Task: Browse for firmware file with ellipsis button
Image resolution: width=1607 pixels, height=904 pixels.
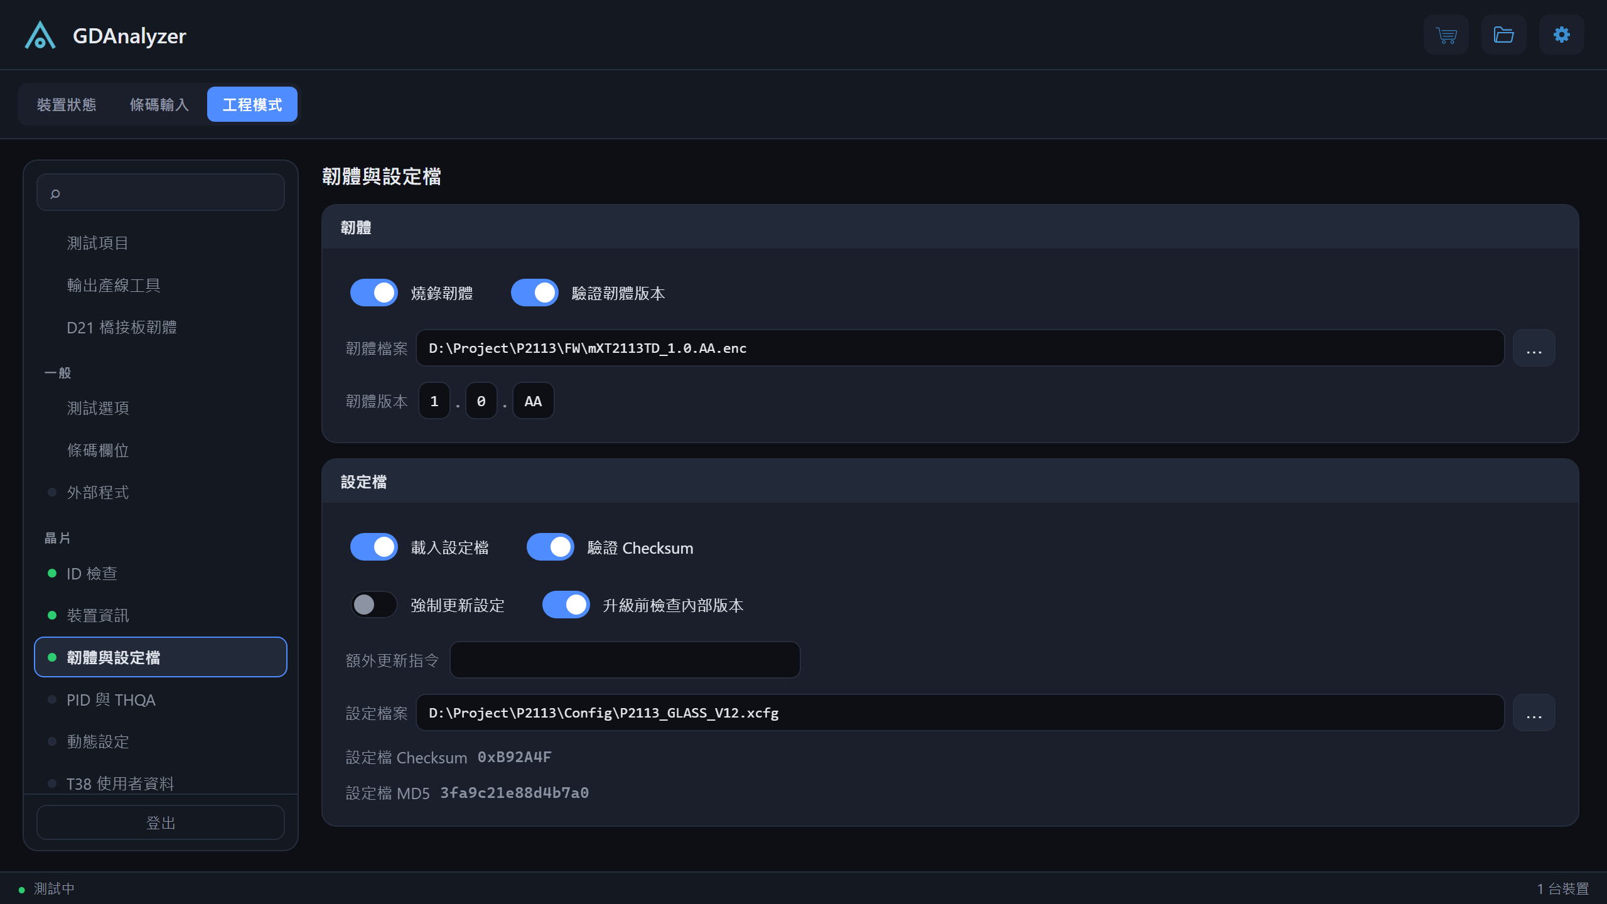Action: [1534, 348]
